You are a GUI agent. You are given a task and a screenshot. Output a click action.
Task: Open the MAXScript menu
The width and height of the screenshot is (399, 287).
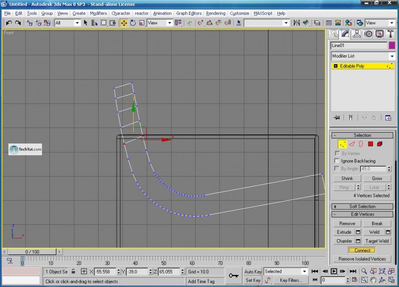click(263, 13)
